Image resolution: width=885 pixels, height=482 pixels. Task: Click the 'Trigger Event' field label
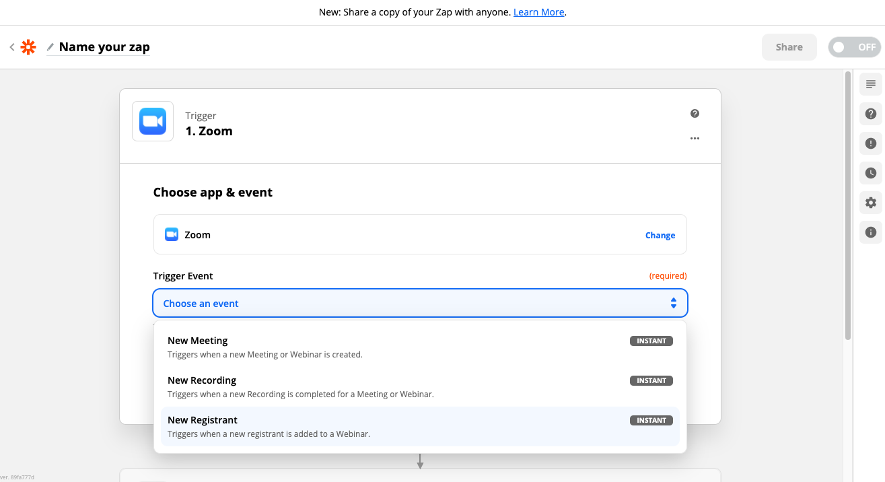click(x=183, y=276)
